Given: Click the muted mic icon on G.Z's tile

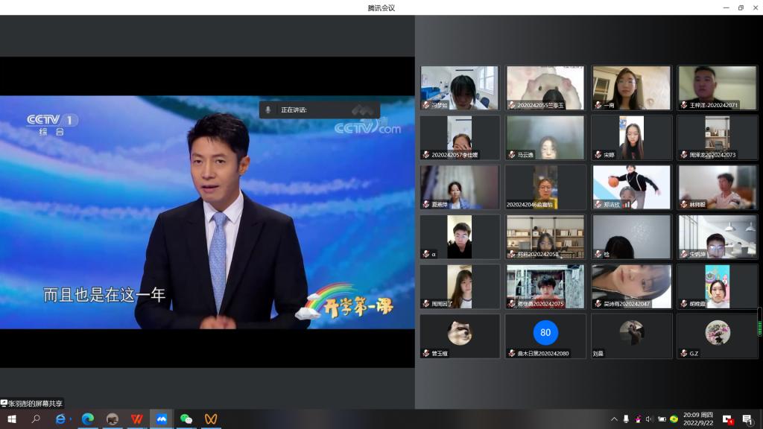Looking at the screenshot, I should click(683, 353).
